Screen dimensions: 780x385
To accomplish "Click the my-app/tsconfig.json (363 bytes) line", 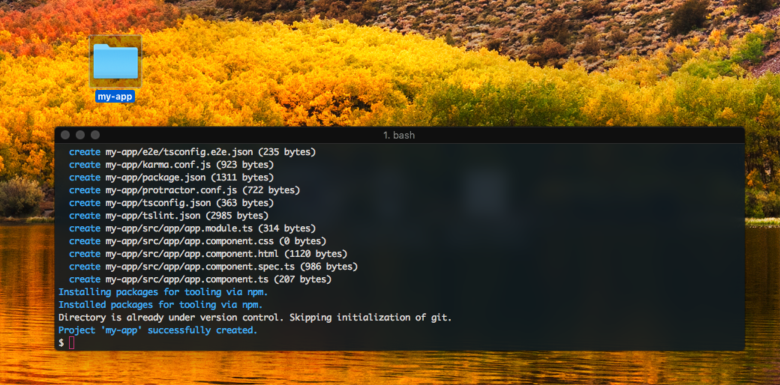I will tap(171, 203).
